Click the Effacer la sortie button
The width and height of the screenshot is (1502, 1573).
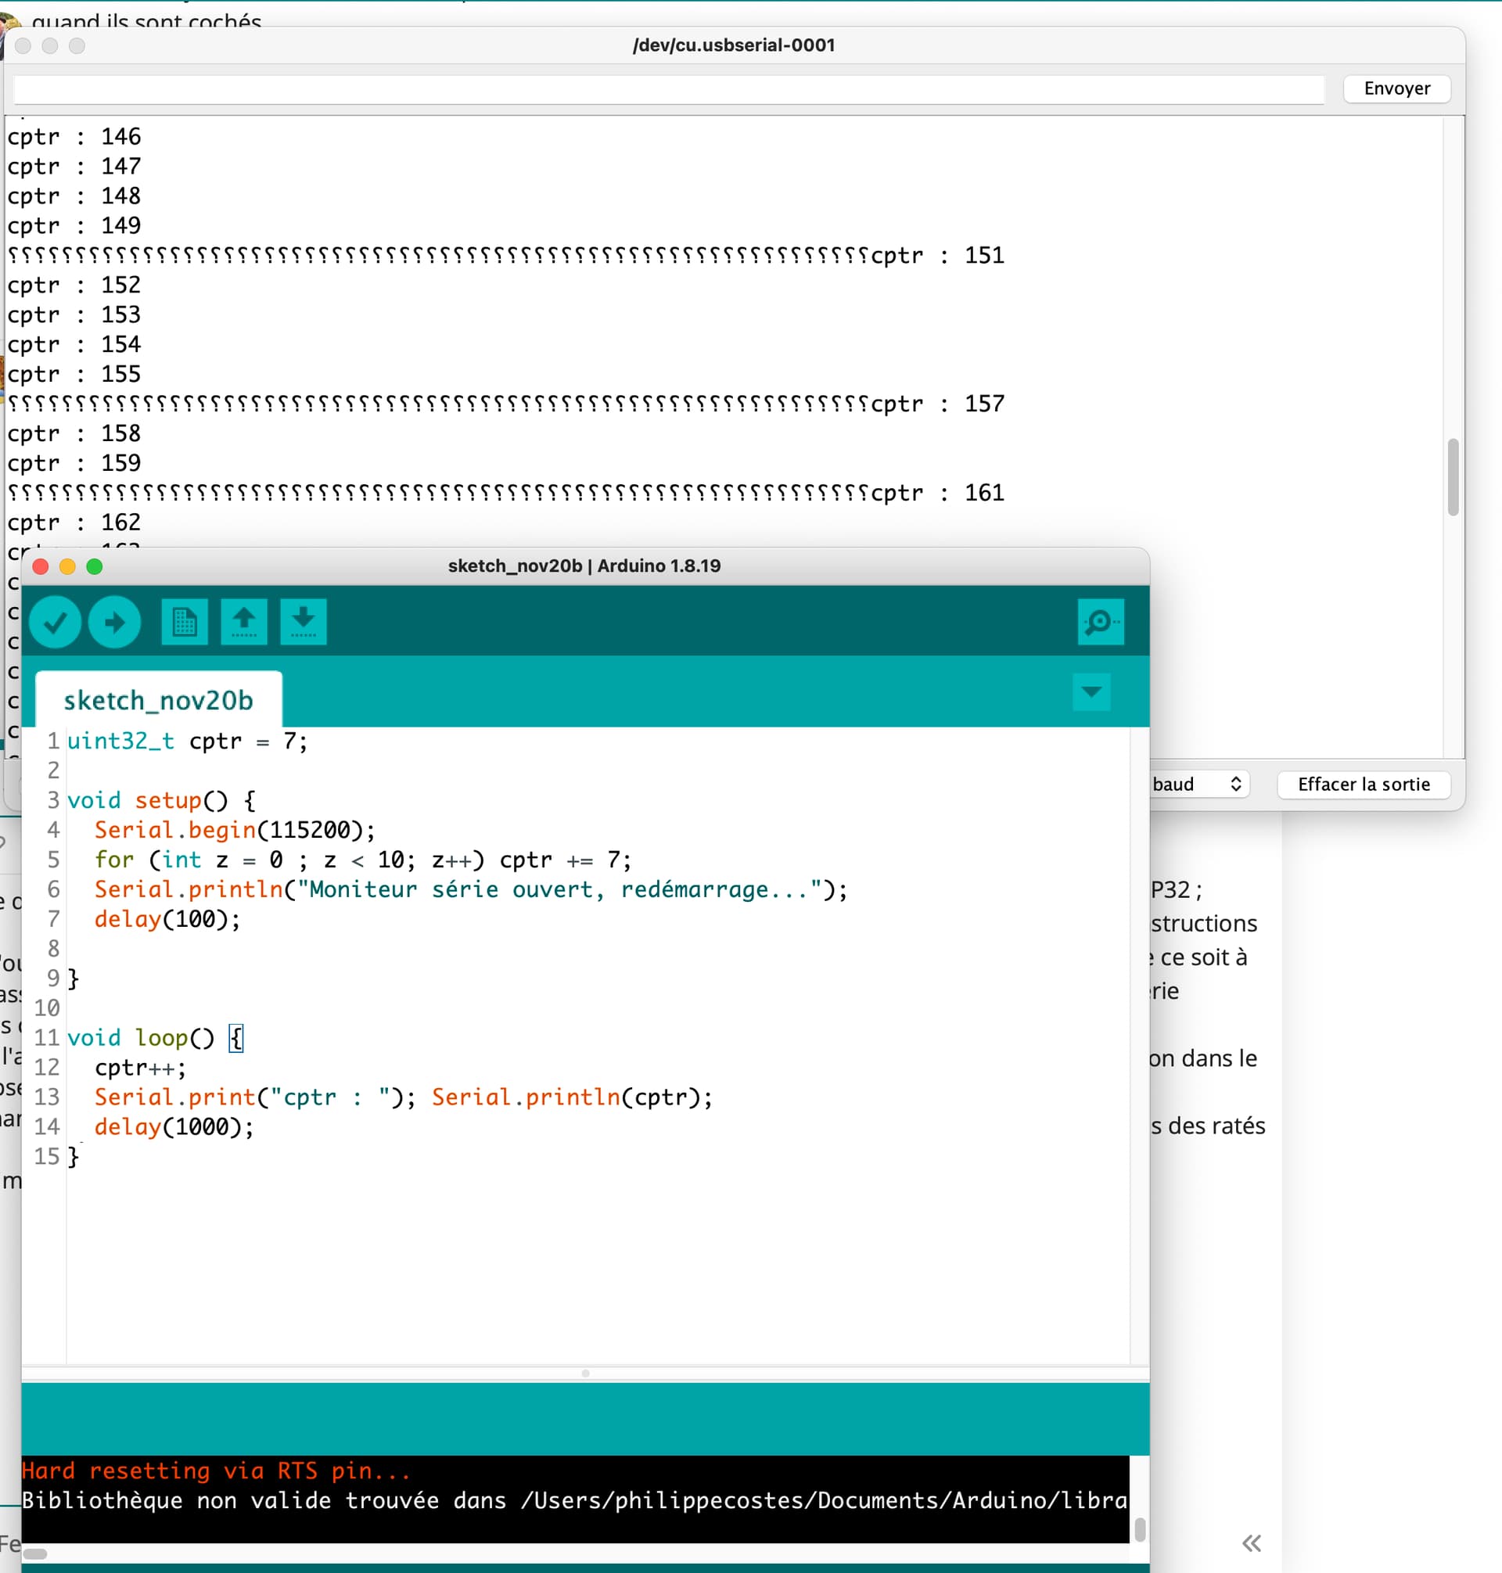point(1363,784)
